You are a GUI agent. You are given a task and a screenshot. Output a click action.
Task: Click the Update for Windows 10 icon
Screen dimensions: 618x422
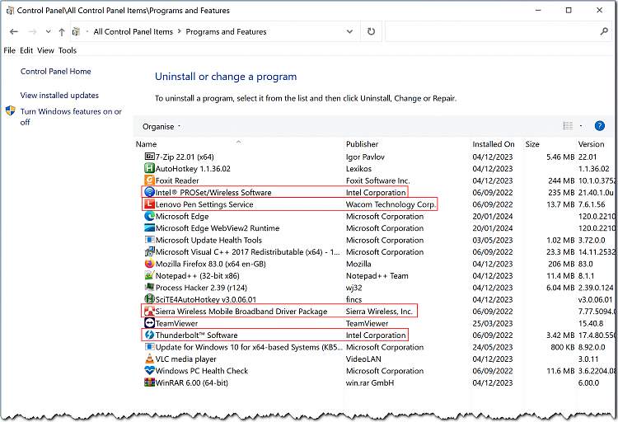(149, 347)
